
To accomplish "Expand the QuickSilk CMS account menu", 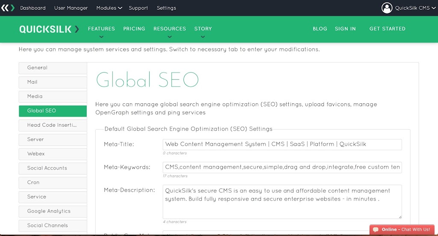I will [x=415, y=8].
